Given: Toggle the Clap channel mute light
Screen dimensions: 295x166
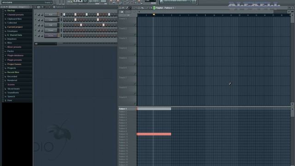Looking at the screenshot, I should pyautogui.click(x=35, y=20).
